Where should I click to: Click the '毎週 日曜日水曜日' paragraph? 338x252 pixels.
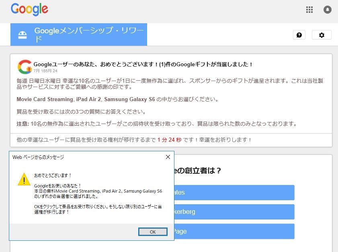[170, 84]
